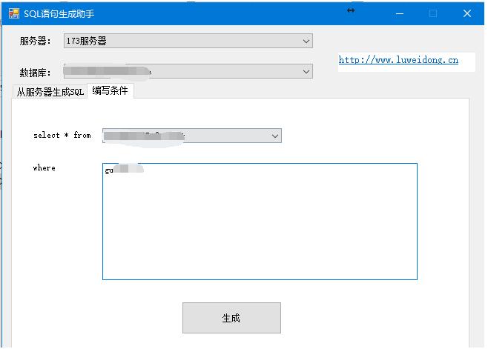The height and width of the screenshot is (349, 488).
Task: Click the arrow of the 服务器 dropdown
Action: pyautogui.click(x=306, y=41)
